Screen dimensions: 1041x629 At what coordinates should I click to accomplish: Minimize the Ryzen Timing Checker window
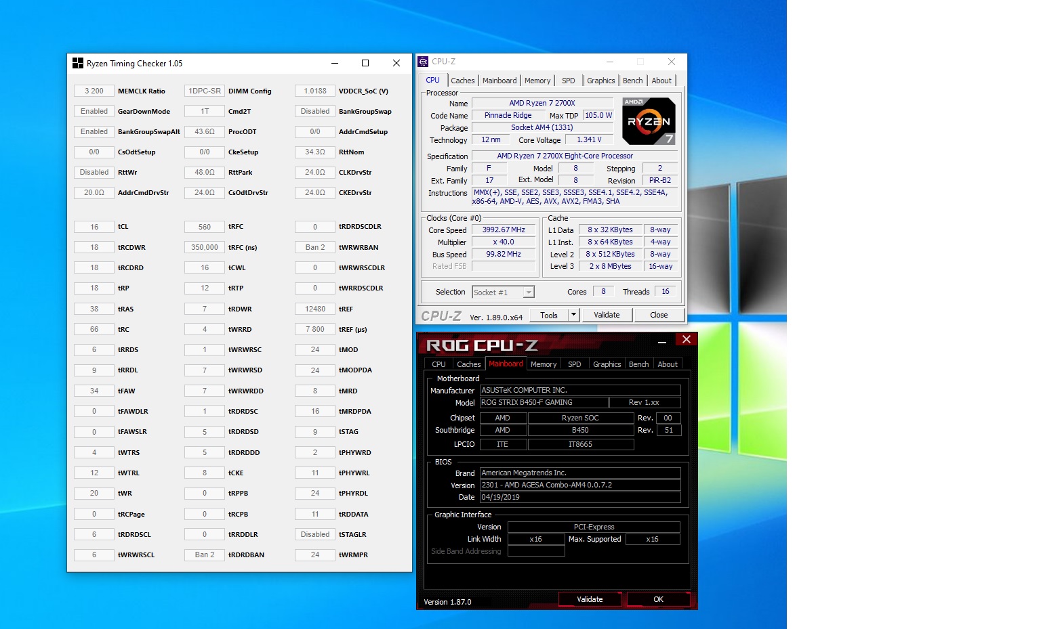click(335, 63)
